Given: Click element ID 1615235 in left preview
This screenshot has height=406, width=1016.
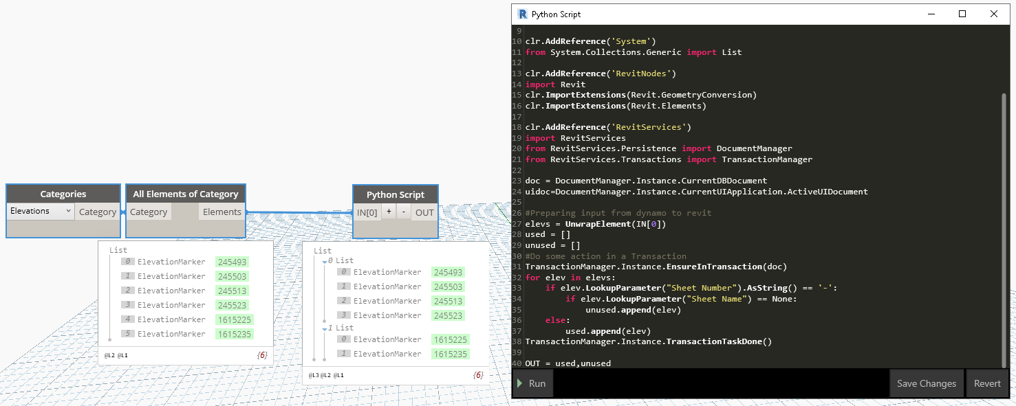Looking at the screenshot, I should [234, 334].
